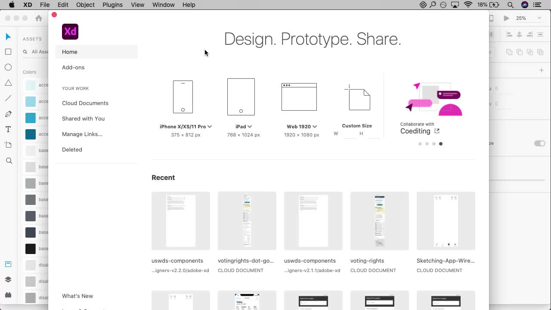Open the Wi-Fi status menu

(x=468, y=5)
